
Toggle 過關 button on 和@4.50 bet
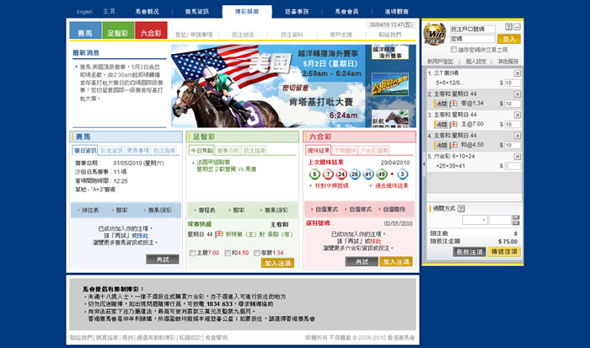[x=441, y=145]
